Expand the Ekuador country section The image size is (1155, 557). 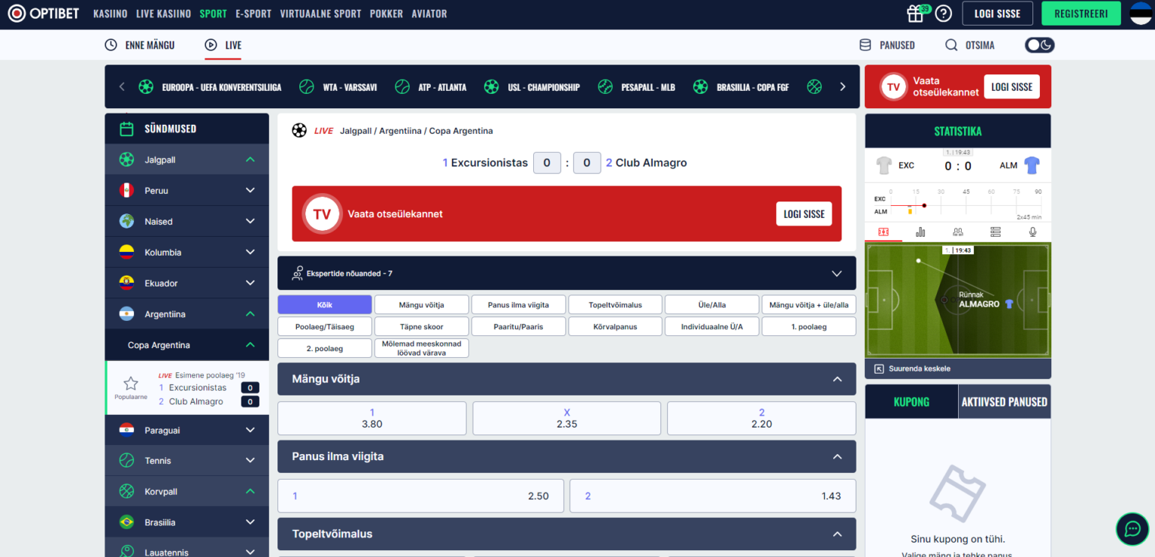point(250,283)
